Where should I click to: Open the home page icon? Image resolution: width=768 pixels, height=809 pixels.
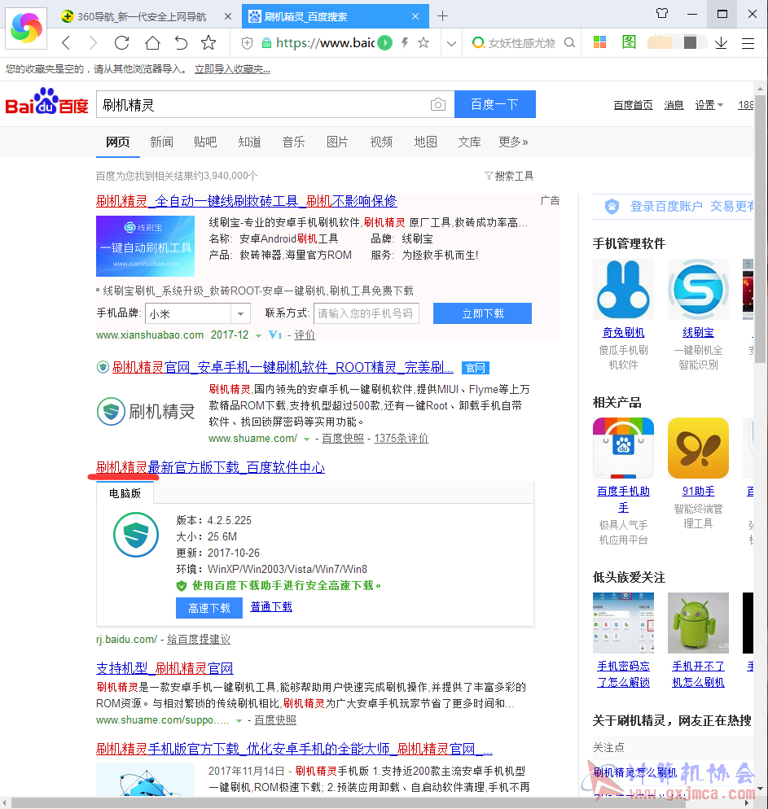coord(152,42)
